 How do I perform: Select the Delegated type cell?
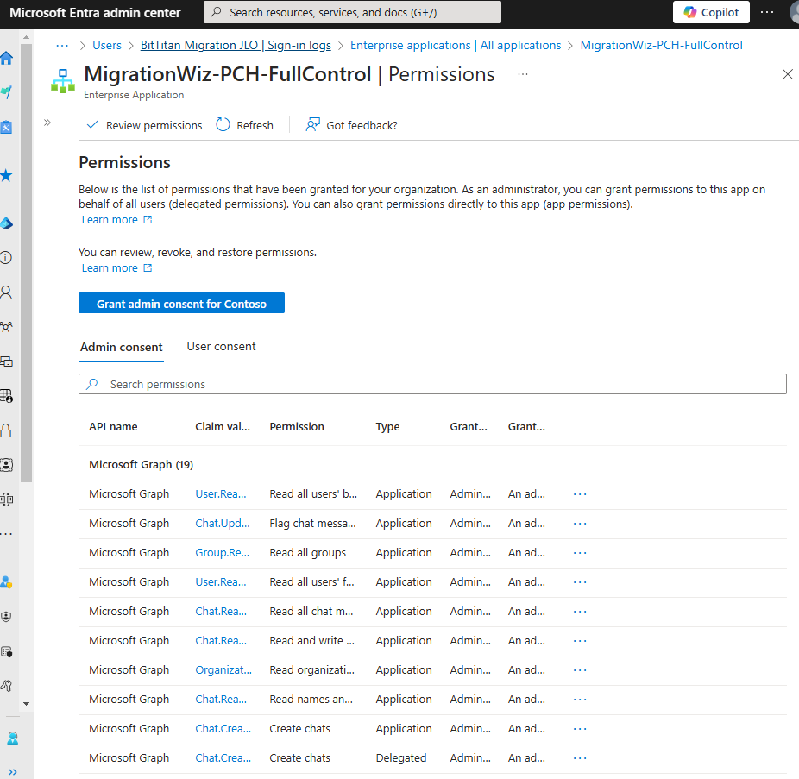401,758
